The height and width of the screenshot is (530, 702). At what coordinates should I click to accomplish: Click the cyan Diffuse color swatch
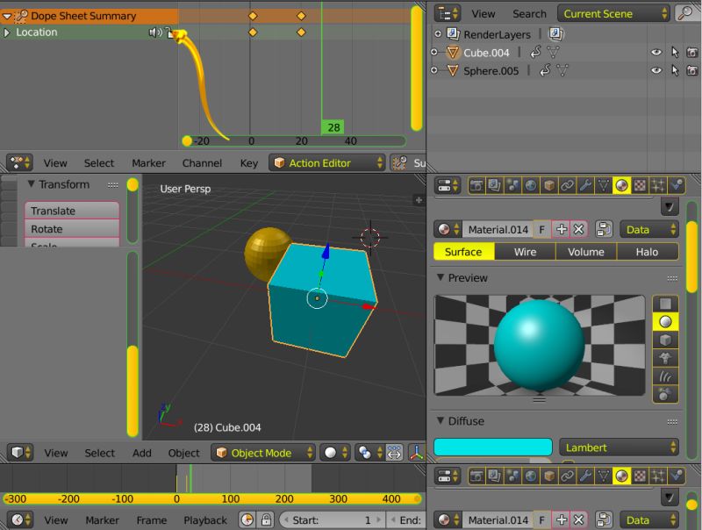pyautogui.click(x=491, y=447)
